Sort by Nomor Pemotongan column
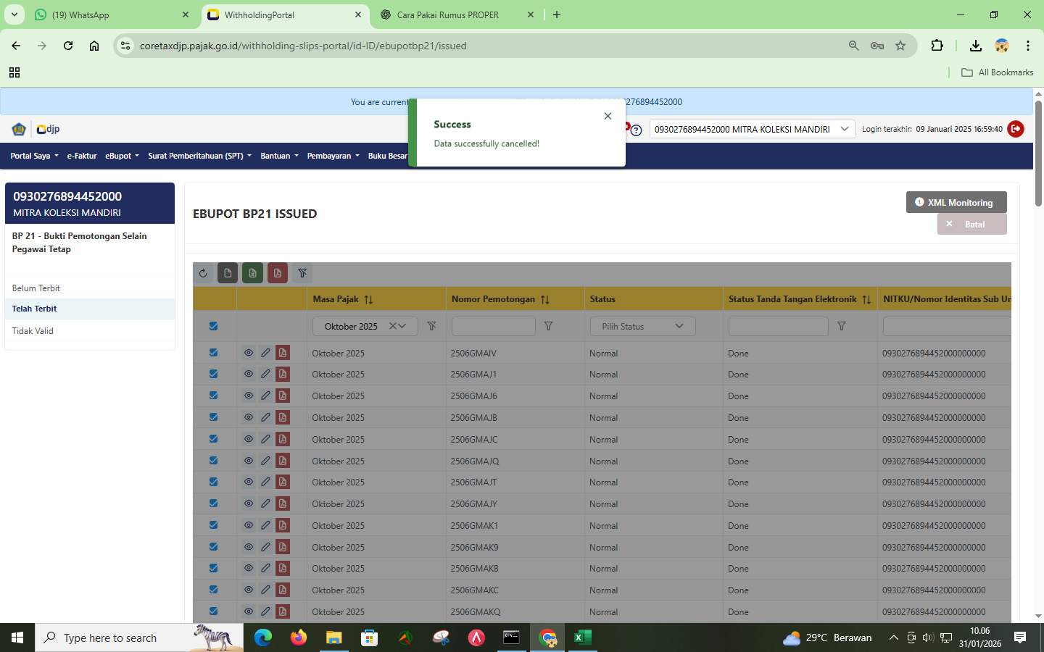The height and width of the screenshot is (652, 1044). (x=545, y=298)
